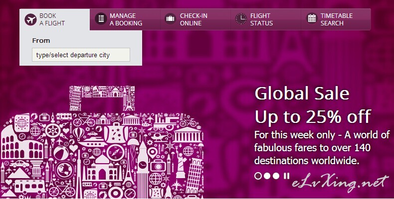
Task: Select the second banner slide dot
Action: point(267,176)
